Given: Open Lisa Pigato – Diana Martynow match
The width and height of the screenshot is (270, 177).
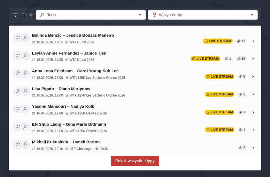Looking at the screenshot, I should pos(61,89).
